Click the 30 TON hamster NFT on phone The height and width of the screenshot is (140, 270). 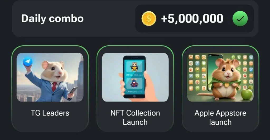click(x=134, y=67)
